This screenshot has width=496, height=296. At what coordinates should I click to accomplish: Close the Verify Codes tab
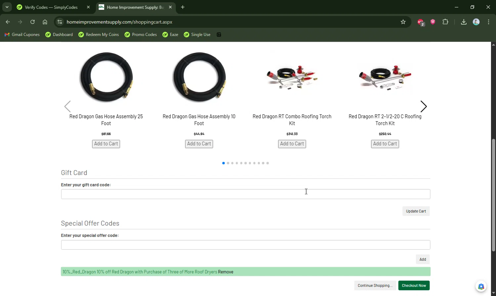pos(88,7)
